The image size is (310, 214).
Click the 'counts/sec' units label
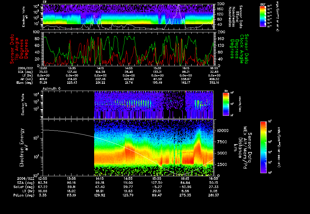240,104
